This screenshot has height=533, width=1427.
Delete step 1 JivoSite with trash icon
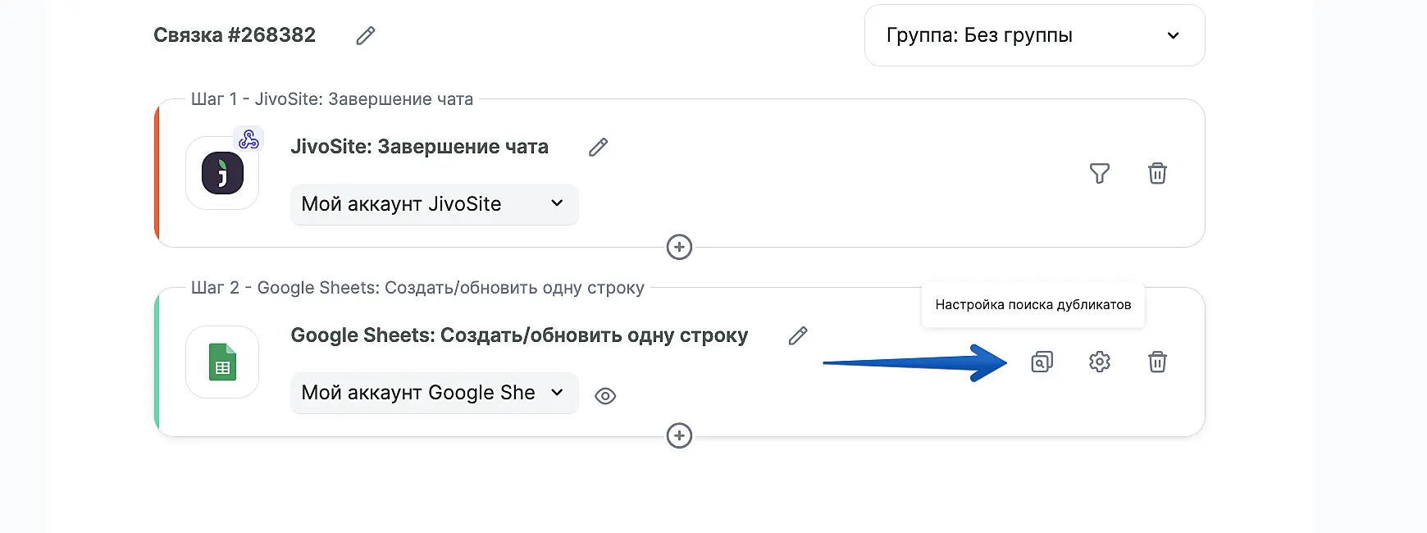[x=1157, y=174]
